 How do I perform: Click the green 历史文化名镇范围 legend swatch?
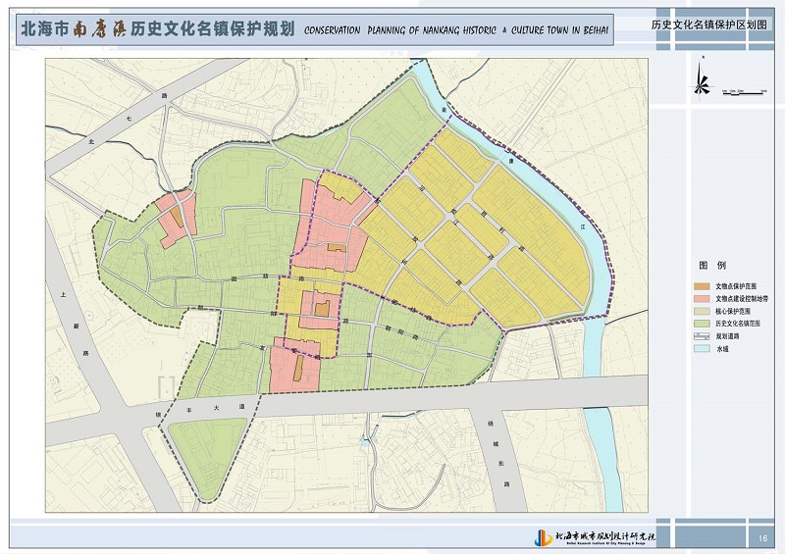pyautogui.click(x=703, y=323)
